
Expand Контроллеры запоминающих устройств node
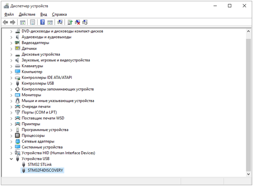[x=11, y=89]
